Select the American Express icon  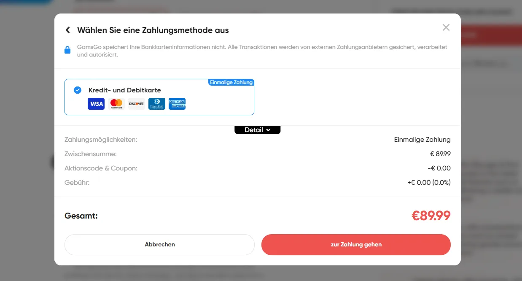[x=177, y=104]
